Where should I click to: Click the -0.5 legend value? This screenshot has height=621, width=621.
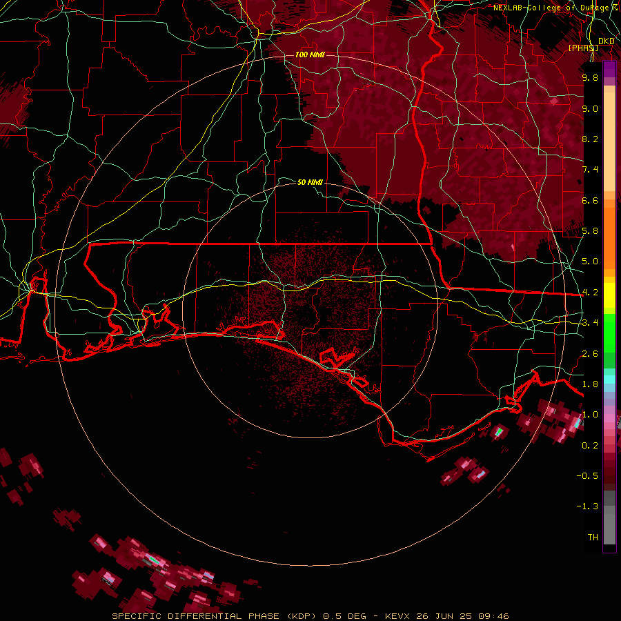pyautogui.click(x=587, y=476)
